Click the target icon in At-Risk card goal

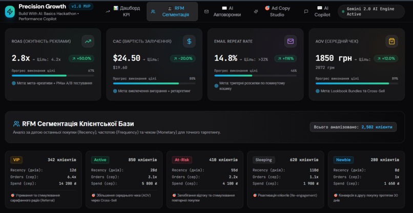(174, 196)
